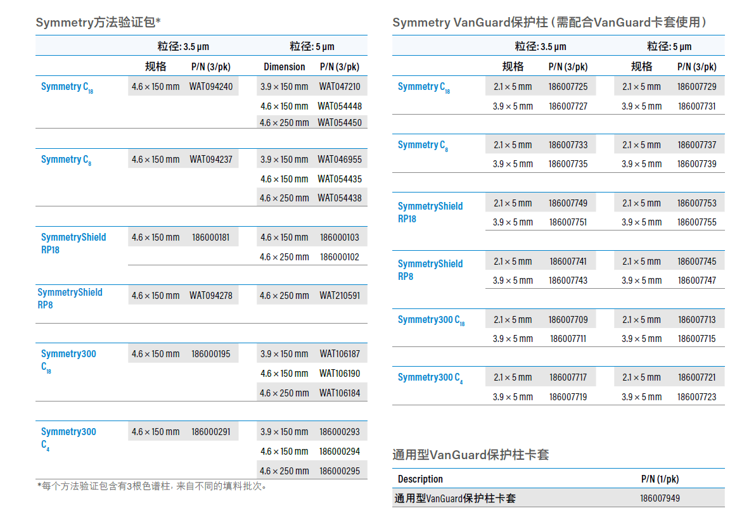The image size is (737, 525).
Task: Click part number 186007709
Action: coord(568,320)
